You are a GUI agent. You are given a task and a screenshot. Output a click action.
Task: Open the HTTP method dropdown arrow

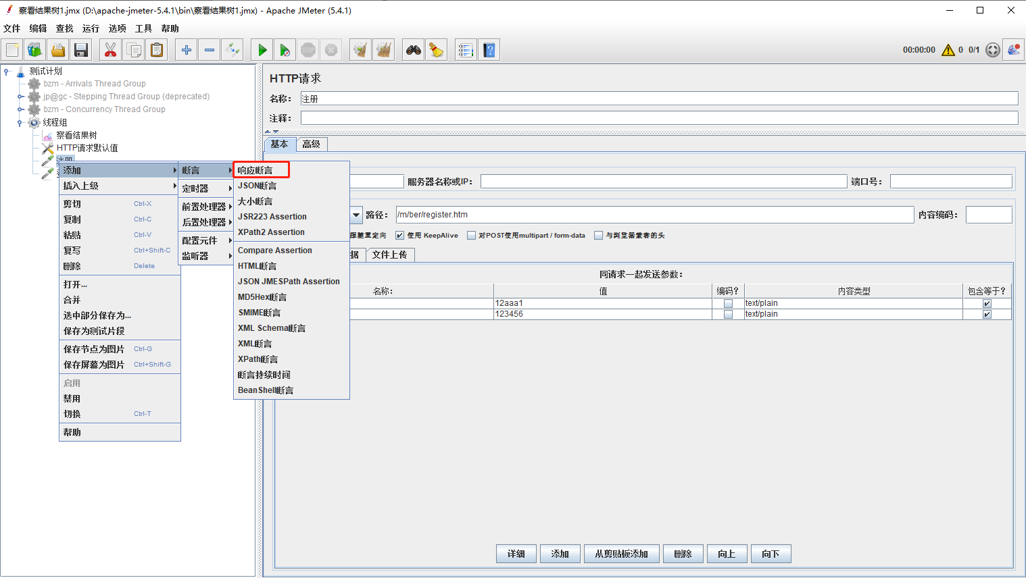click(356, 215)
